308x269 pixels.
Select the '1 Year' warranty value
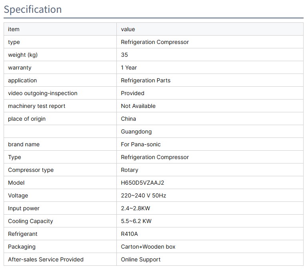pyautogui.click(x=129, y=68)
